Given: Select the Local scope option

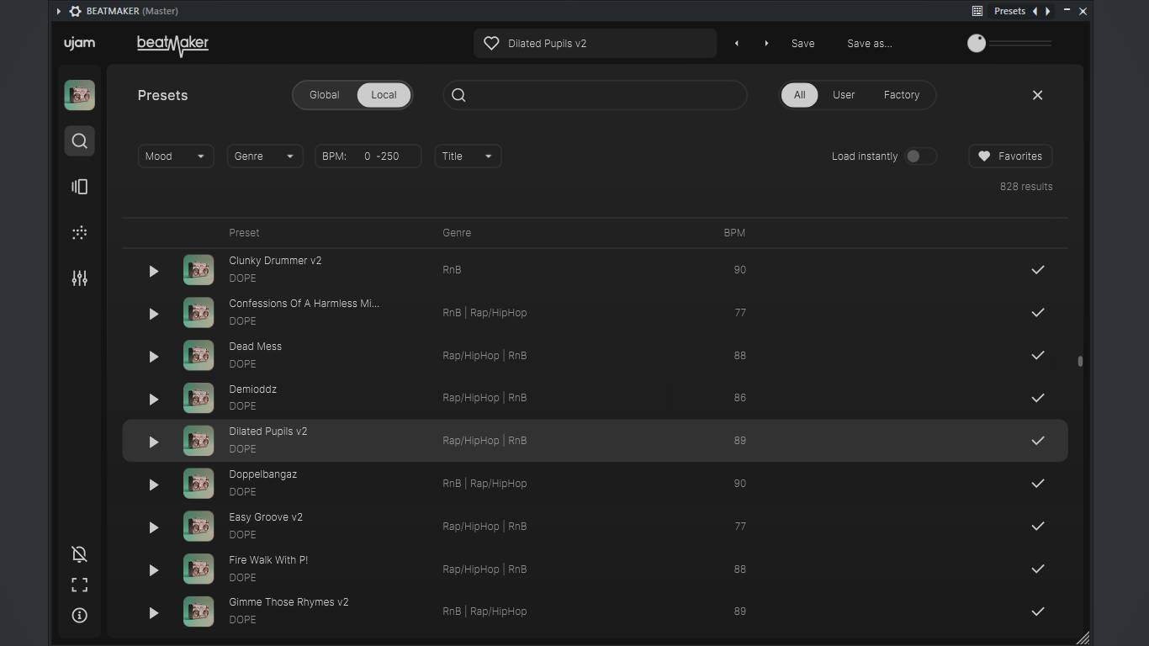Looking at the screenshot, I should point(384,95).
